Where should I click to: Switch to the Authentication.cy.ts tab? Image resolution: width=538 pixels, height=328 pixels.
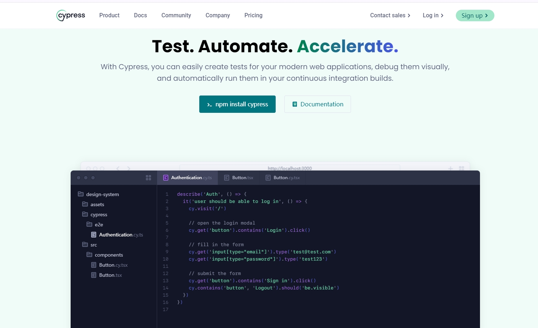point(187,178)
